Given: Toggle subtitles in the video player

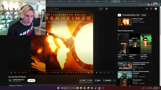Looking at the screenshot, I should [93, 73].
